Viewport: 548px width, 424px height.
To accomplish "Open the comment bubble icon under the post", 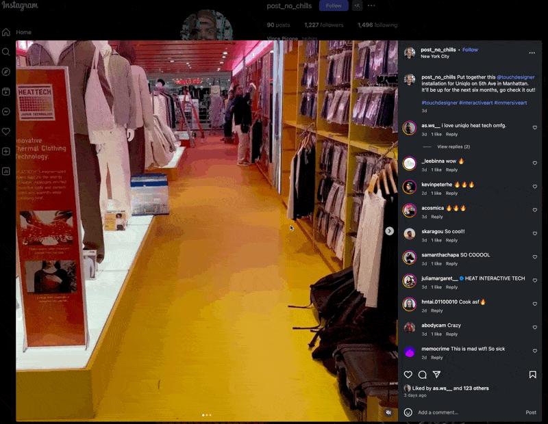I will click(x=422, y=375).
